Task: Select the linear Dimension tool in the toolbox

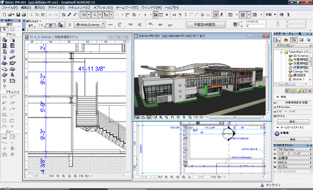Action: coord(4,97)
